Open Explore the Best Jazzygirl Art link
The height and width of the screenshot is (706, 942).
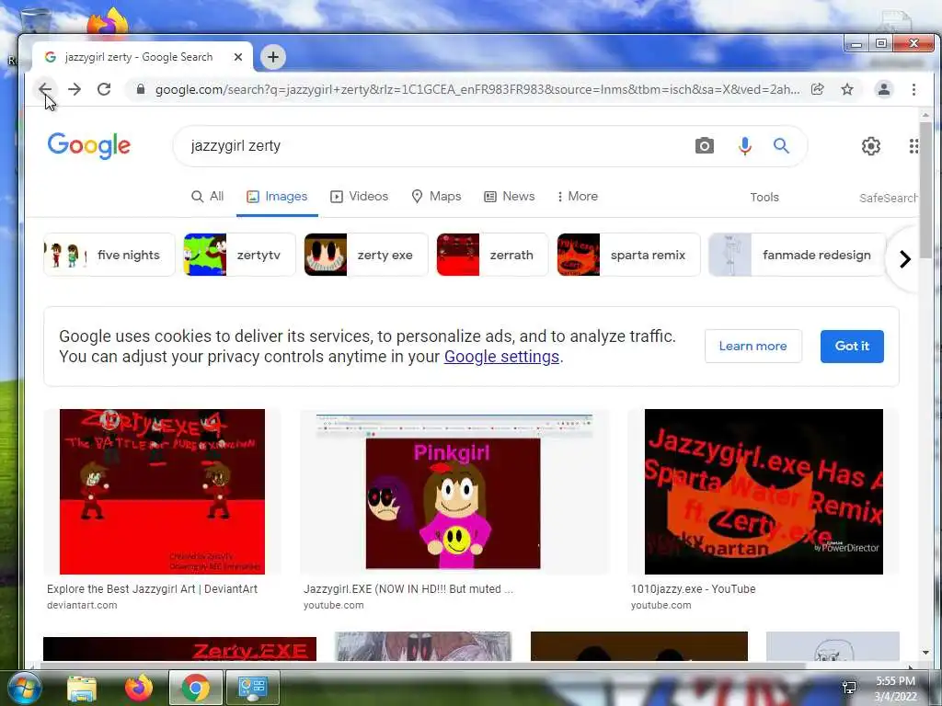tap(152, 589)
